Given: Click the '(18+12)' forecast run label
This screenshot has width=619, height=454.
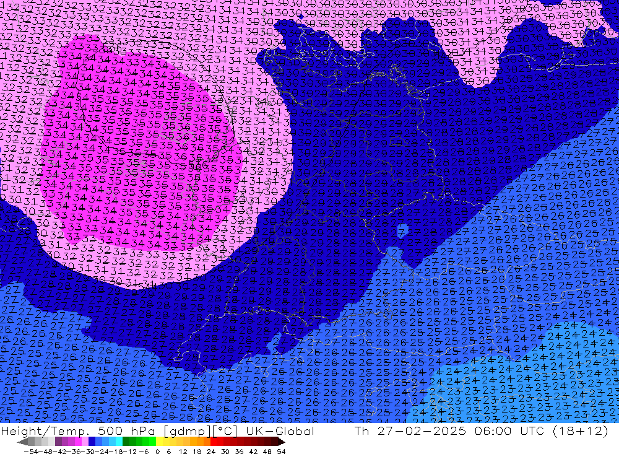Looking at the screenshot, I should pyautogui.click(x=580, y=430).
